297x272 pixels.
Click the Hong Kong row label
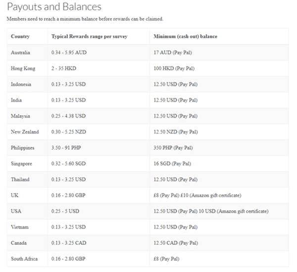[23, 68]
